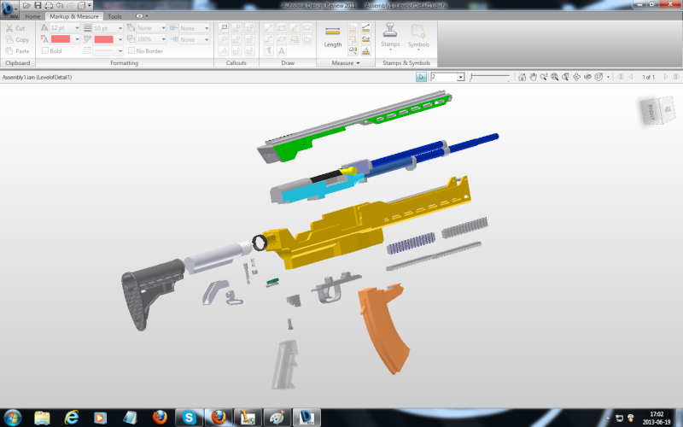Undo the last action via quick access toolbar
Viewport: 683px width, 427px height.
pyautogui.click(x=60, y=6)
